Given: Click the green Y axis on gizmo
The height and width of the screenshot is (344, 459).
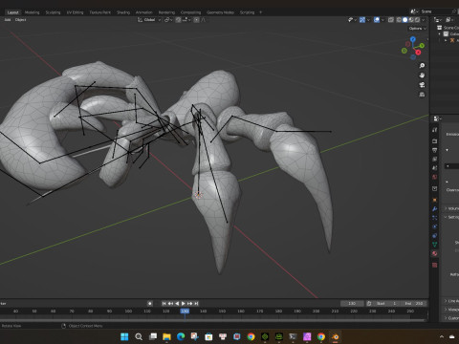Looking at the screenshot, I should (422, 46).
